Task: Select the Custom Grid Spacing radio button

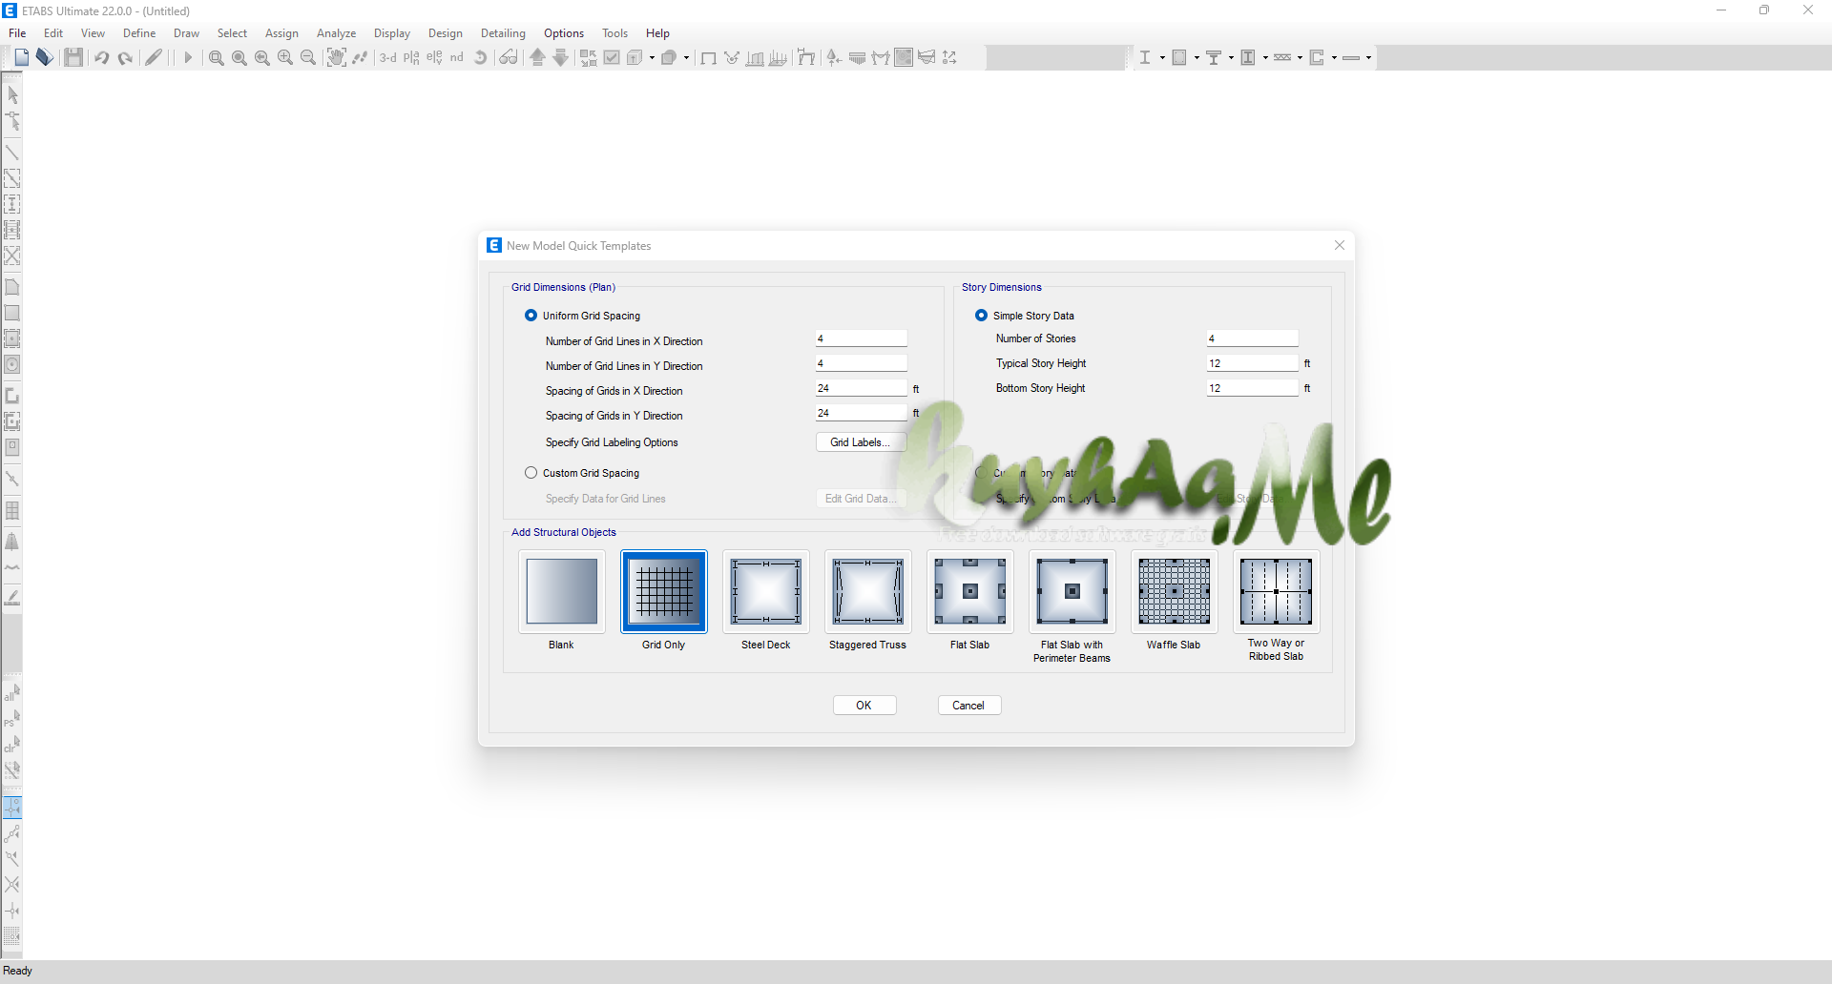Action: [531, 473]
